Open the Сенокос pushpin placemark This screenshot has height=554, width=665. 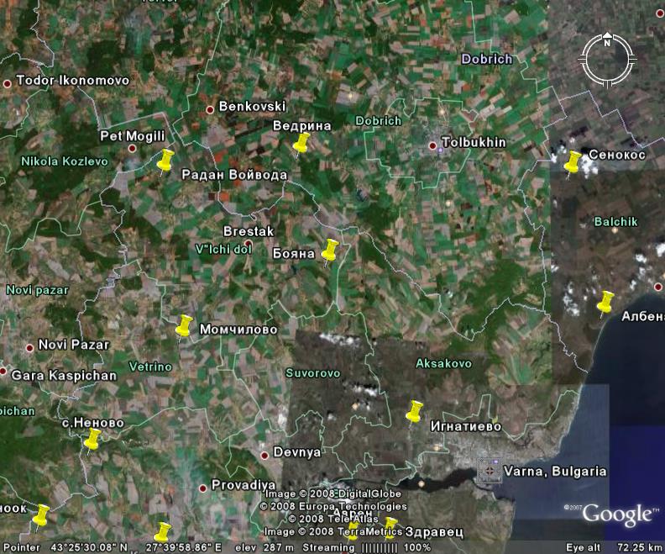tap(573, 163)
